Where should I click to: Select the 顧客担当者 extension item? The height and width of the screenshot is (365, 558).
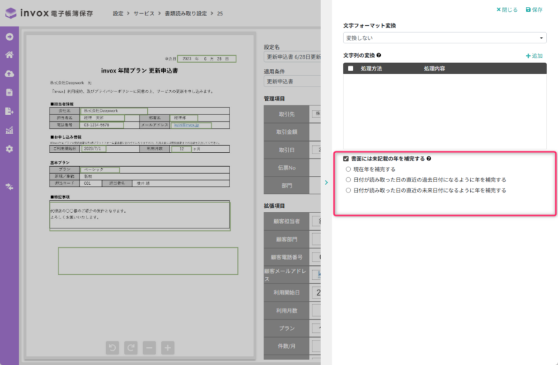pos(287,221)
